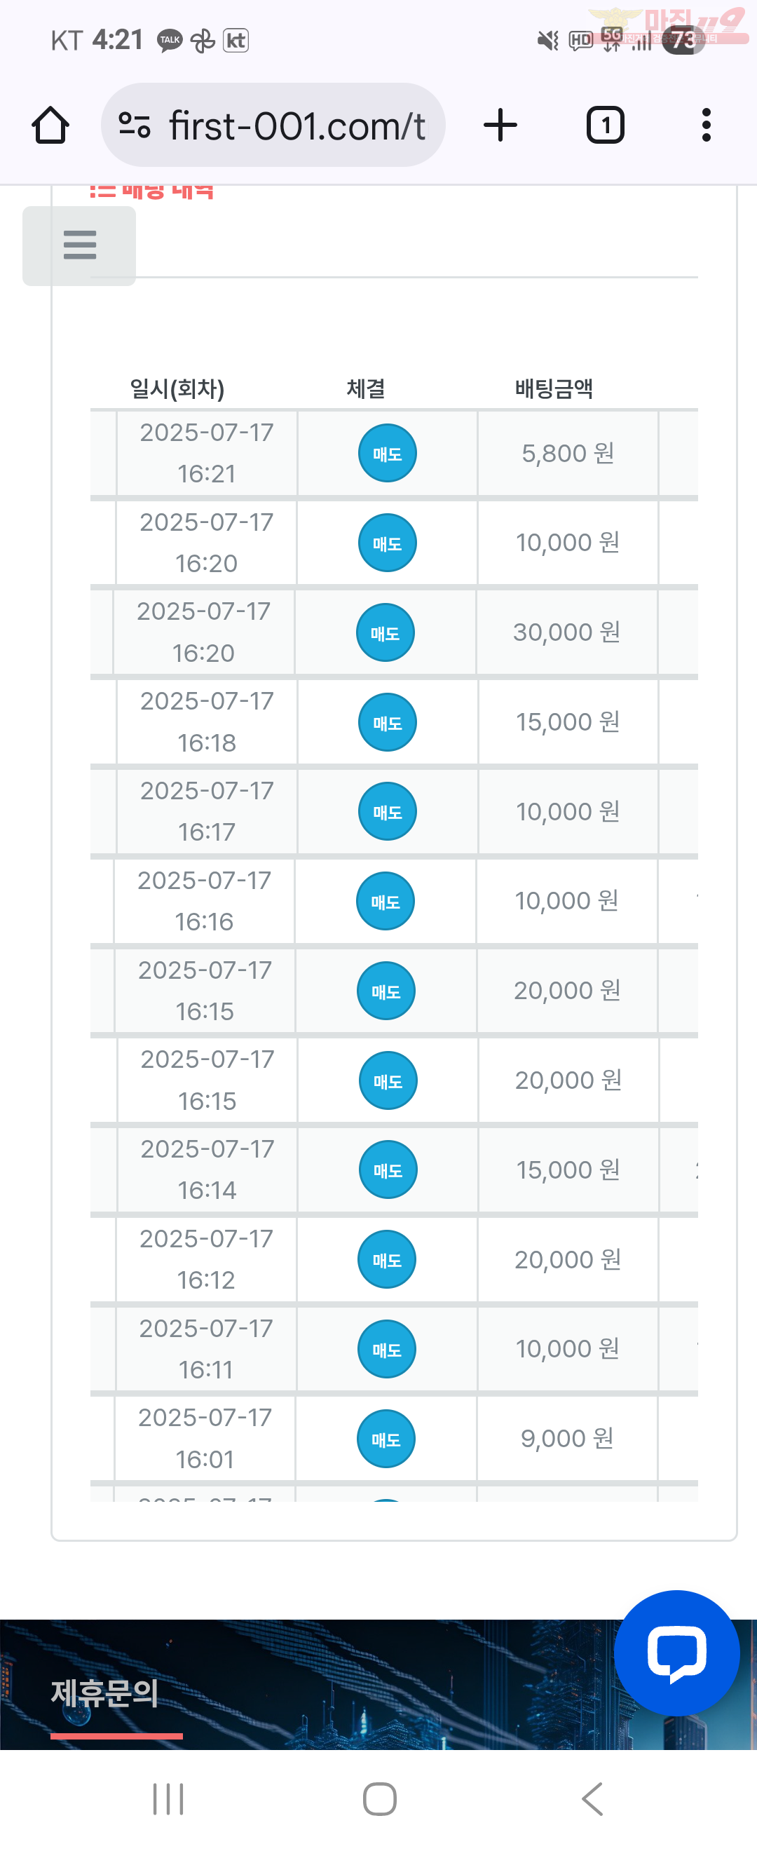Tap the site settings icon in address bar

click(135, 125)
